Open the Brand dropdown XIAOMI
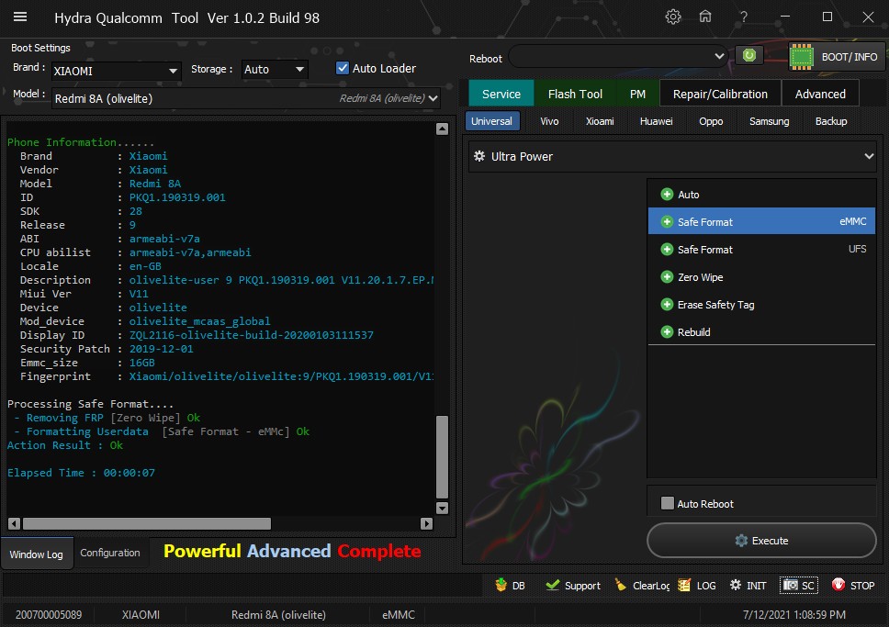The image size is (889, 627). (116, 71)
